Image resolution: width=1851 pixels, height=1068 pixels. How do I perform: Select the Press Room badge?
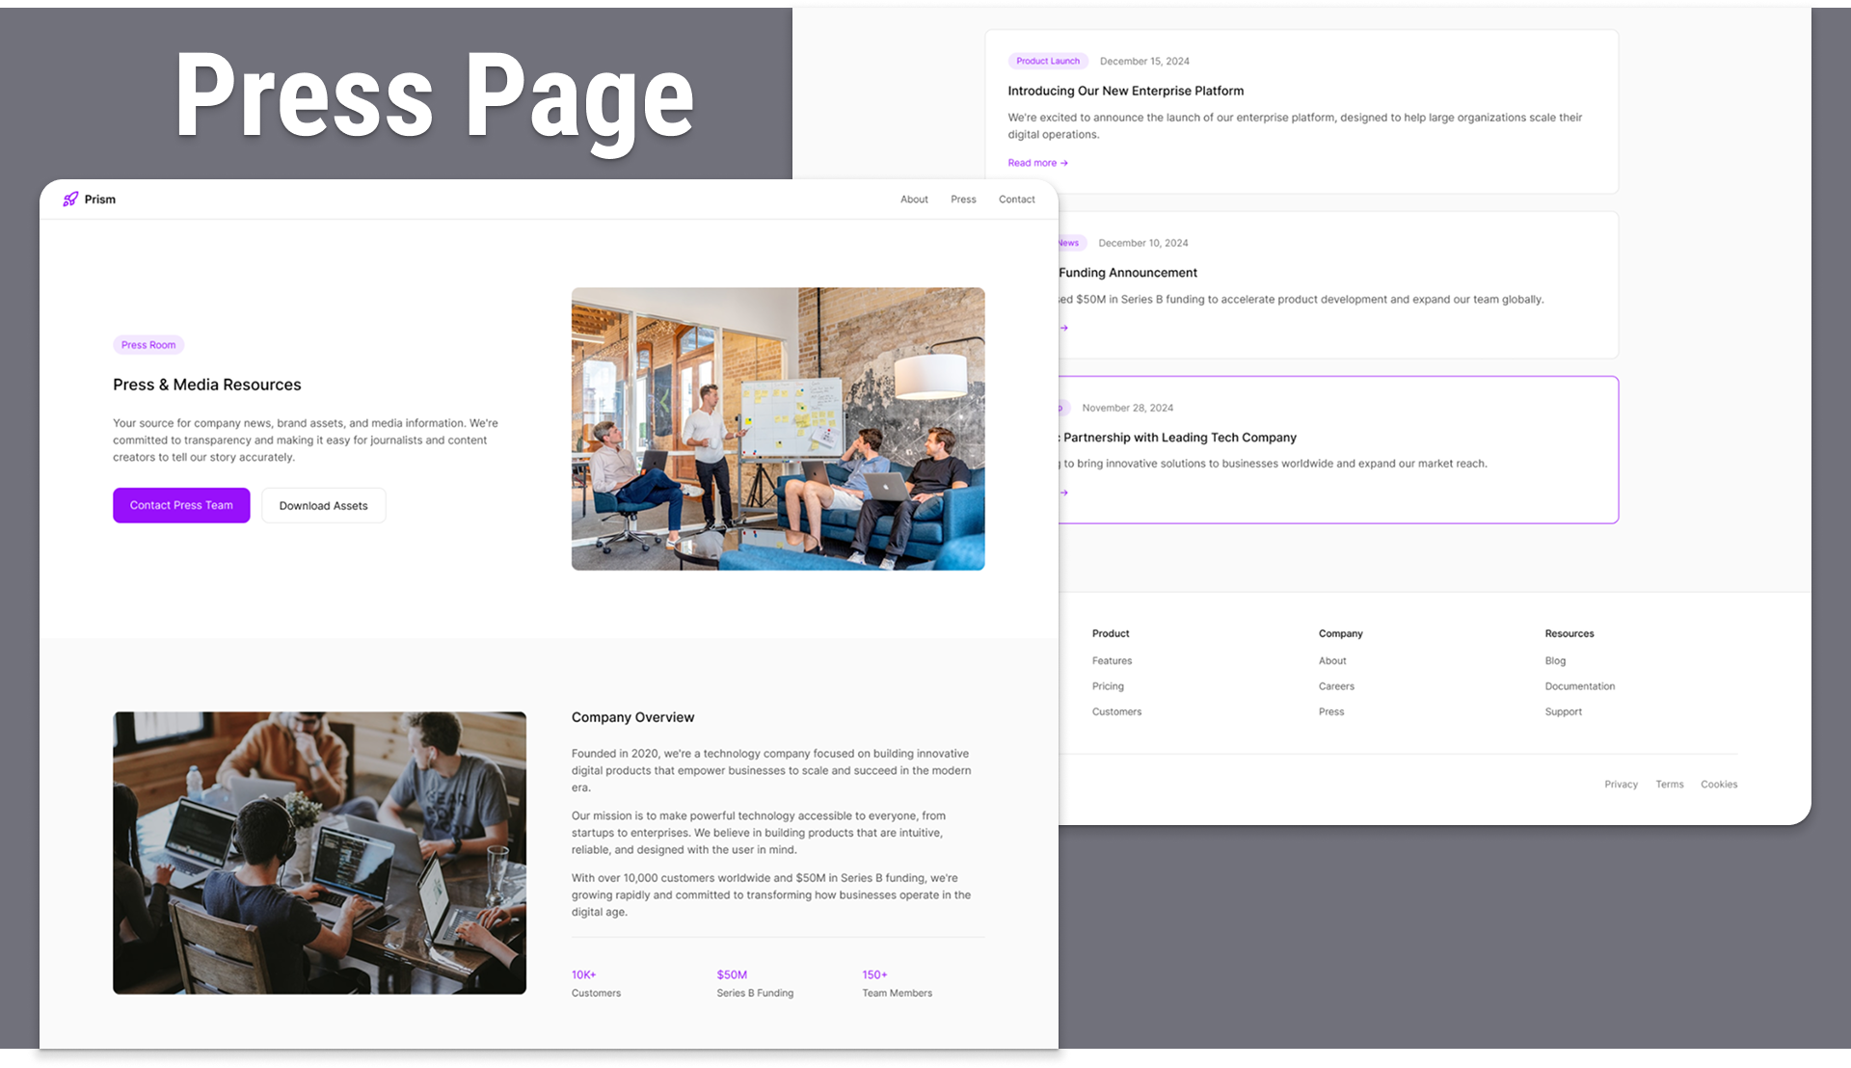pos(148,345)
